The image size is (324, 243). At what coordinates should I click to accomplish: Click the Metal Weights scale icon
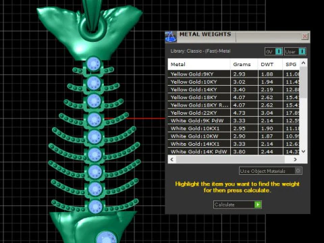click(171, 37)
